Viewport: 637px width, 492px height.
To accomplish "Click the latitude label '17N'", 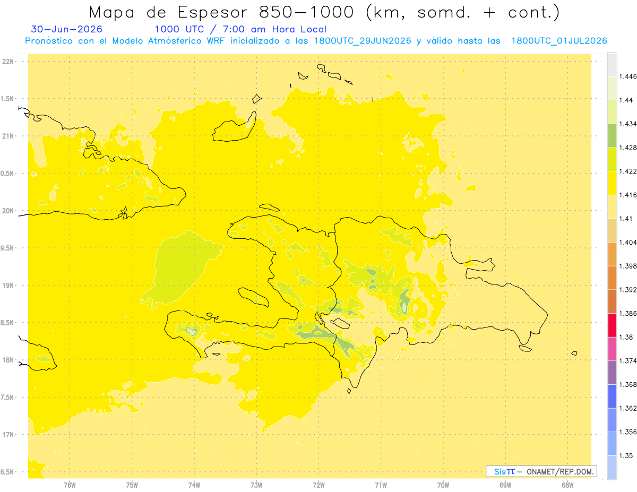I will pyautogui.click(x=9, y=435).
